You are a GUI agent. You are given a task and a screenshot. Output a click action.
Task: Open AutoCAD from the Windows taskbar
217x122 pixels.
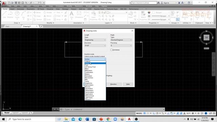129,119
